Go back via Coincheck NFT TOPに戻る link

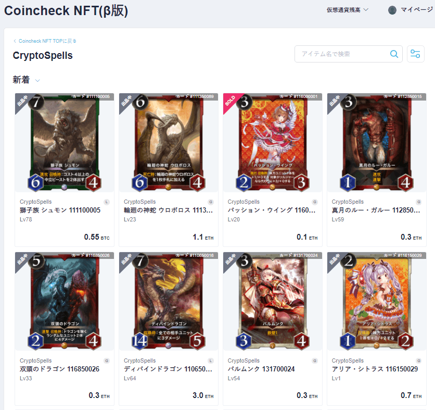pos(45,41)
